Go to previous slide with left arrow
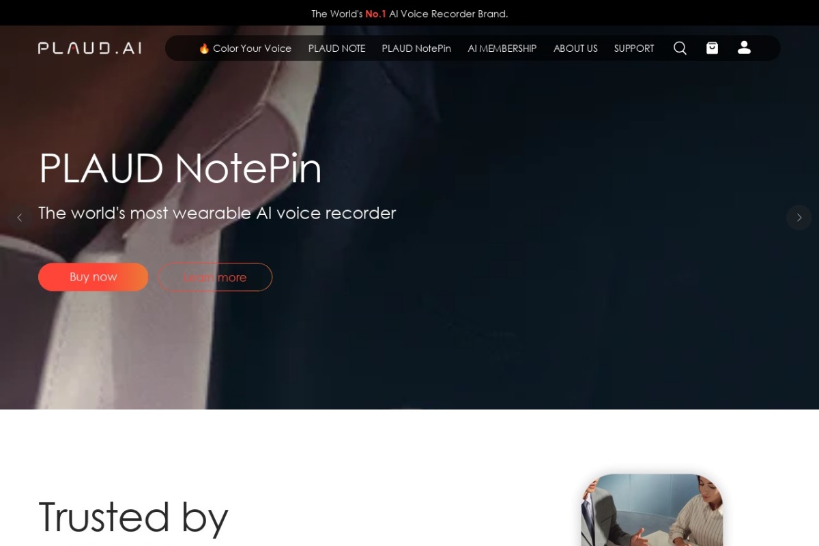This screenshot has width=819, height=546. click(19, 218)
